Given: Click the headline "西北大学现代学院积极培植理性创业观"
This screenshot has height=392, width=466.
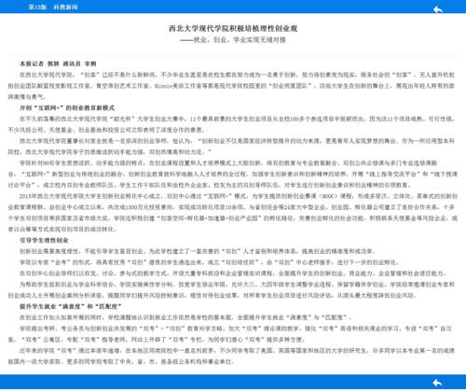Looking at the screenshot, I should (x=233, y=29).
